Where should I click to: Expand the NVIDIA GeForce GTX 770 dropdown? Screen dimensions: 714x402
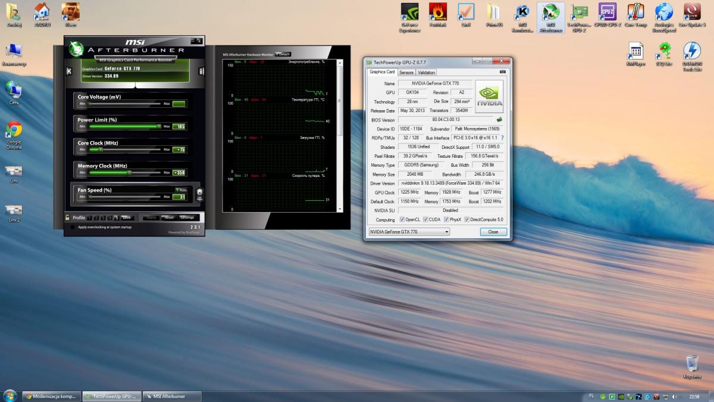click(x=446, y=232)
